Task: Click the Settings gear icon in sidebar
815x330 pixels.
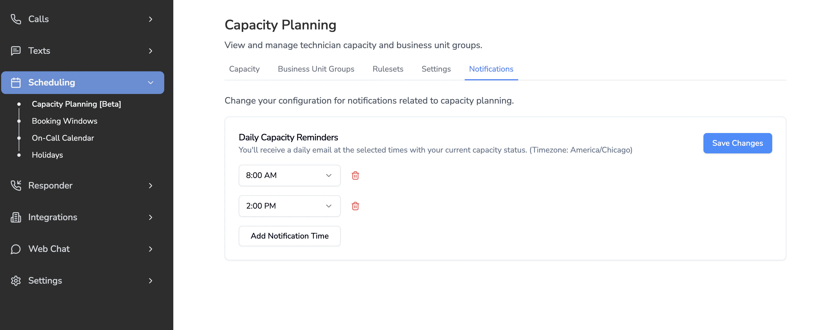Action: coord(16,281)
